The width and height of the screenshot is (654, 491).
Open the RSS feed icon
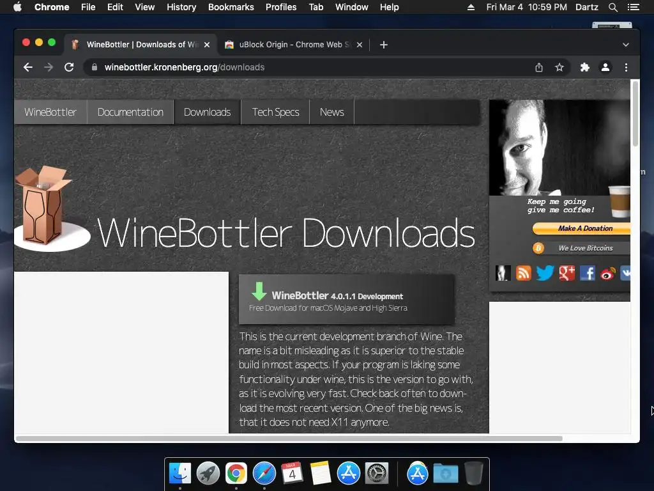(x=524, y=273)
